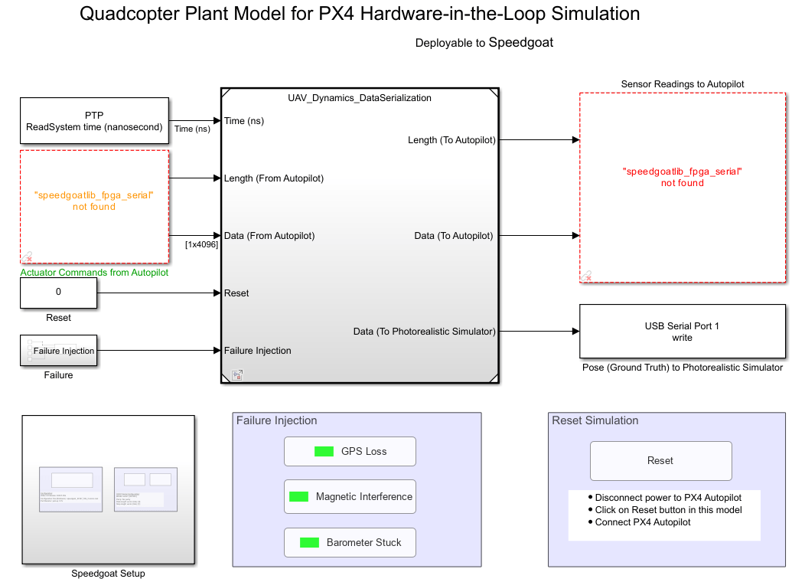Click the PTP ReadSystem time block
Viewport: 805px width, 582px height.
(x=93, y=120)
